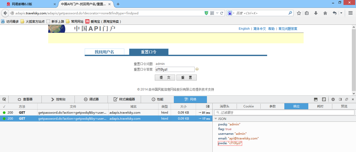Open a new tab with the plus button
The height and width of the screenshot is (152, 356).
click(118, 4)
